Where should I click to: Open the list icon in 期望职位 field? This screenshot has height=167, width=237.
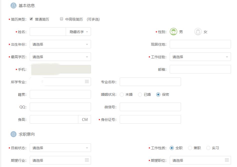click(227, 160)
